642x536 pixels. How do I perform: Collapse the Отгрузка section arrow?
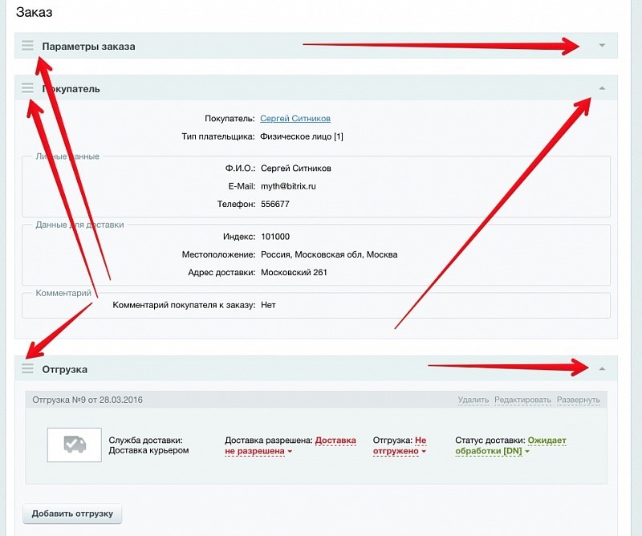(x=602, y=369)
